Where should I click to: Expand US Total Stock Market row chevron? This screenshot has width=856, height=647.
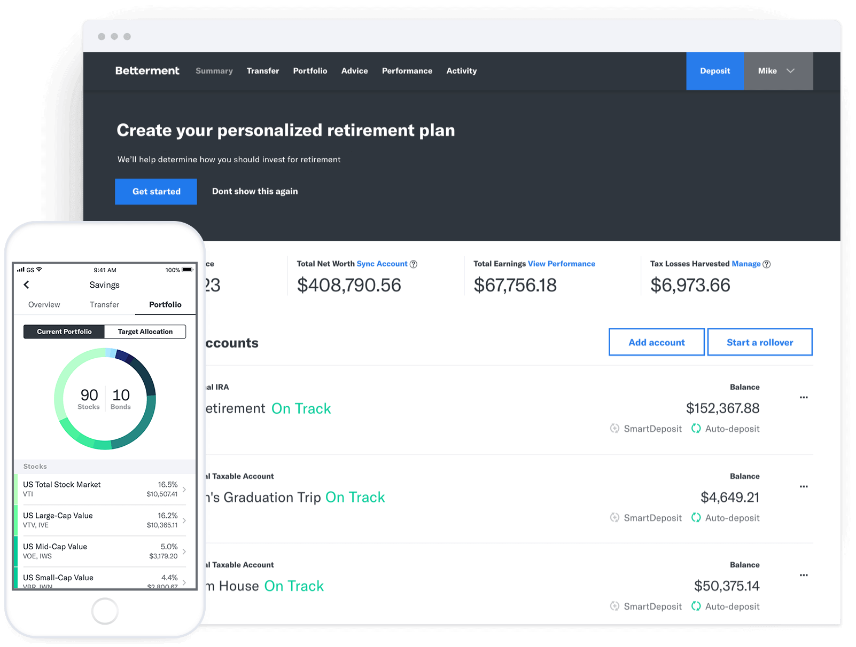[184, 489]
